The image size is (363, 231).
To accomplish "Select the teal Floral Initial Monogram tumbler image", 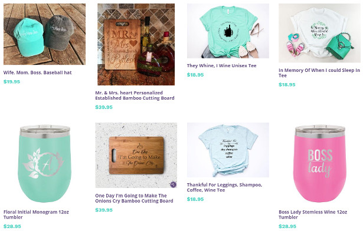I will 44,164.
